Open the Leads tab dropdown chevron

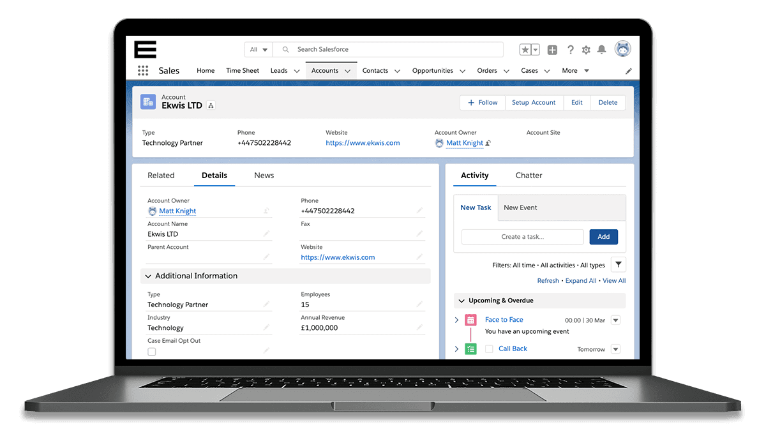point(297,71)
